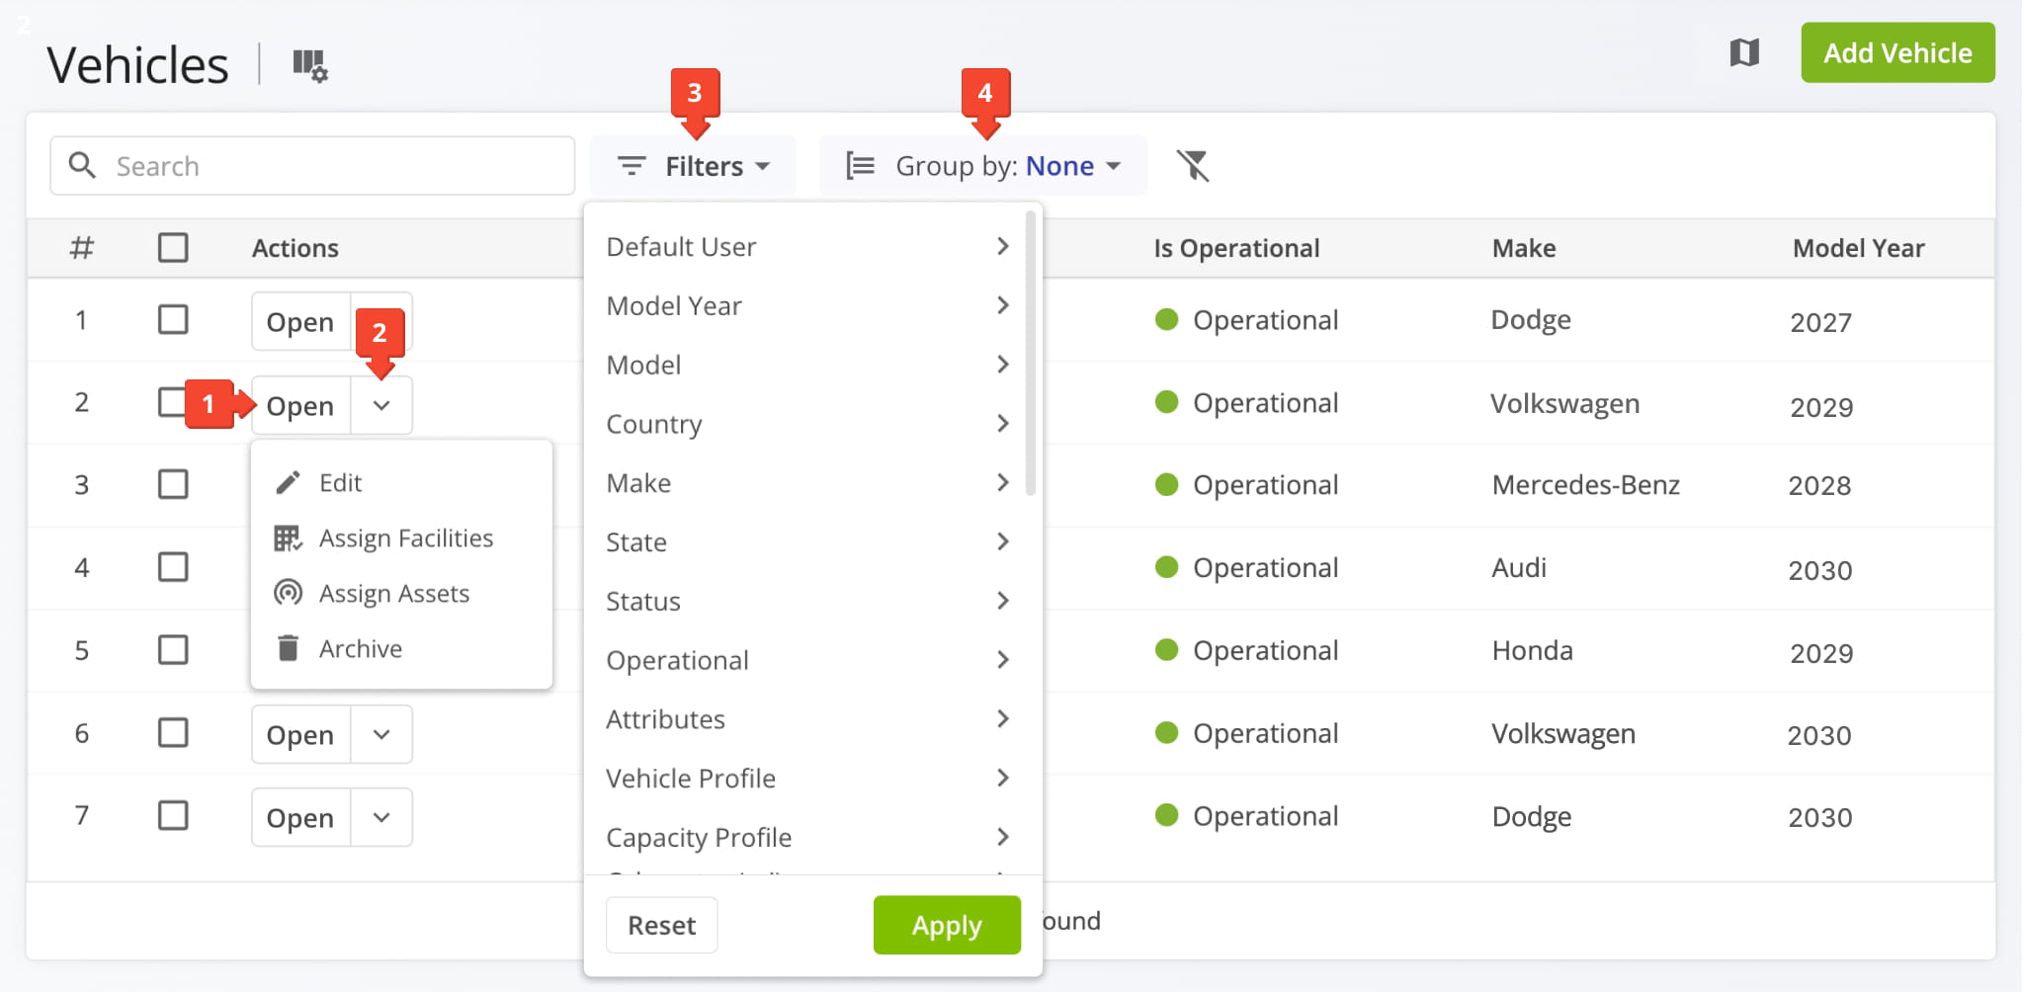The image size is (2024, 992).
Task: Check the checkbox for row 7
Action: 173,816
